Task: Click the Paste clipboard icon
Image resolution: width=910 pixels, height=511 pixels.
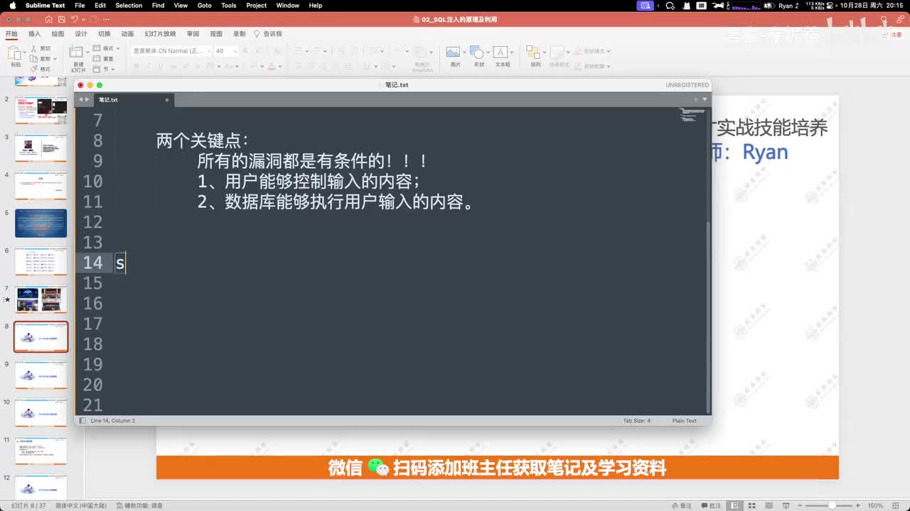Action: click(15, 53)
